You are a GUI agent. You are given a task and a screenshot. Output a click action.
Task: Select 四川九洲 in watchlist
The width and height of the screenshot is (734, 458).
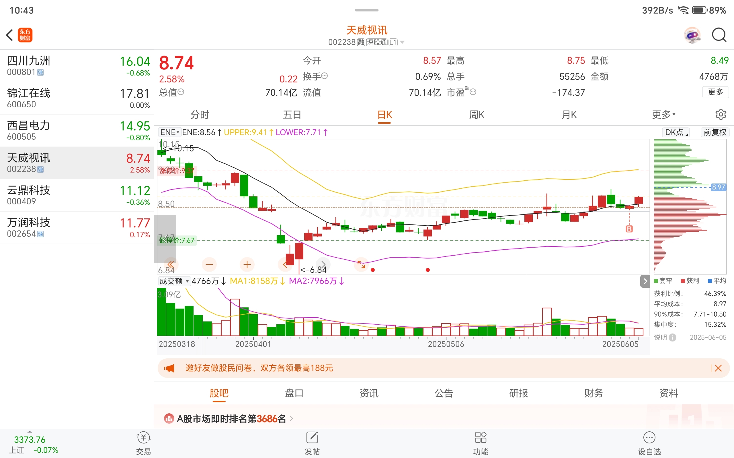tap(77, 66)
